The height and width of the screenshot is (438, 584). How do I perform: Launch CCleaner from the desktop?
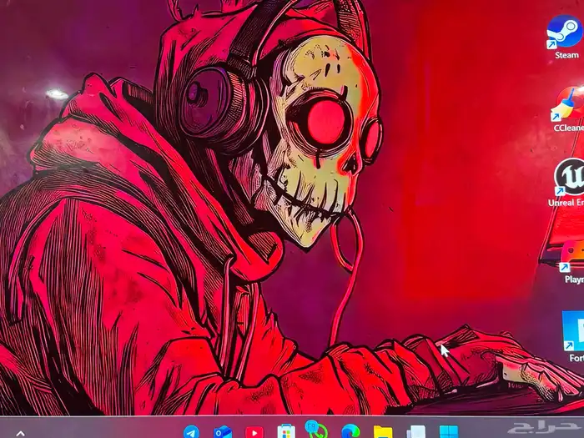567,104
